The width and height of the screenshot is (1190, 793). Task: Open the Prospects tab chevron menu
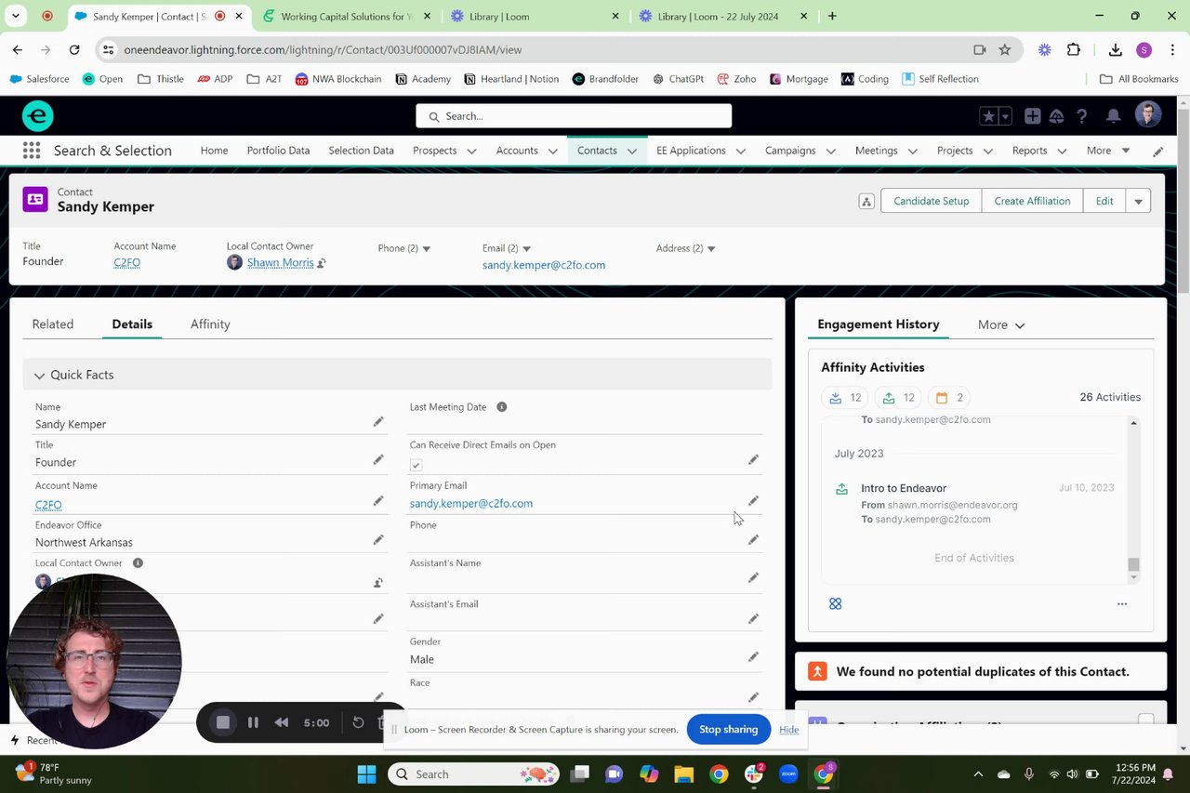point(471,151)
